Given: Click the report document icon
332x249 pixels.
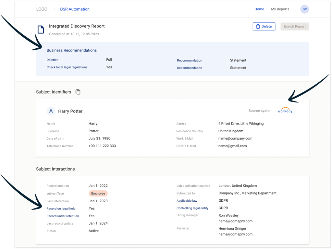Looking at the screenshot, I should click(41, 30).
